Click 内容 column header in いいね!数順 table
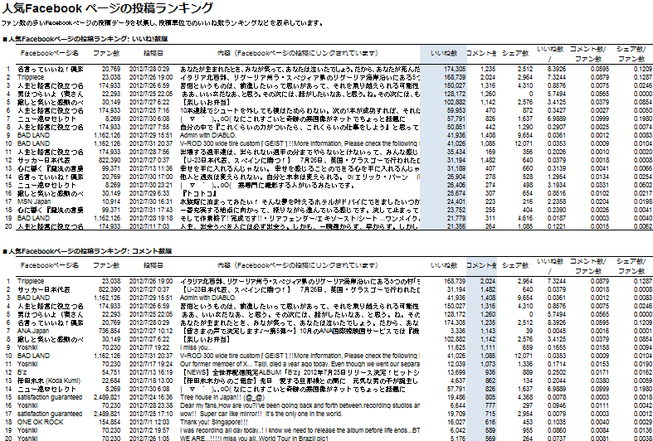 pos(297,53)
